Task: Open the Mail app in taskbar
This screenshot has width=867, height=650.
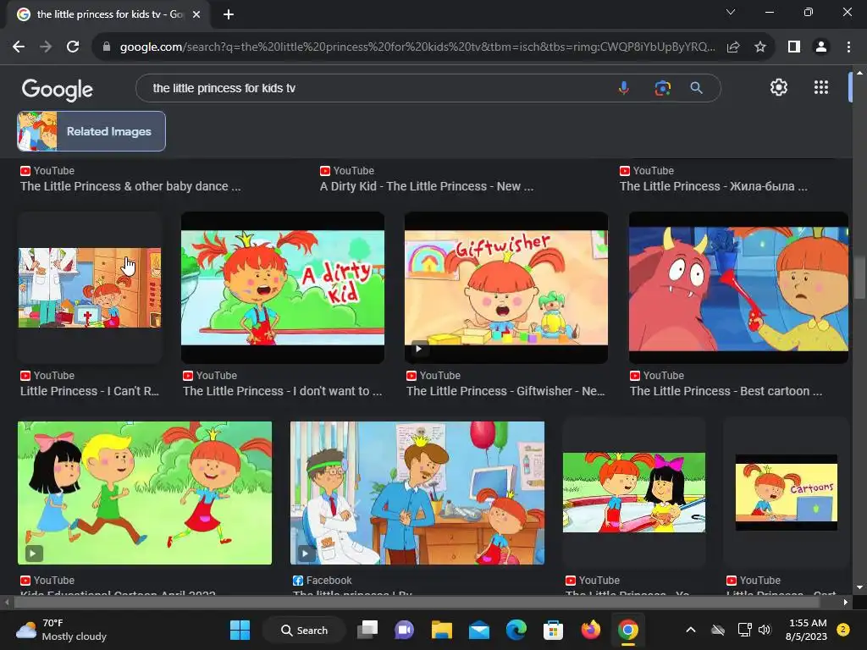Action: [x=479, y=630]
